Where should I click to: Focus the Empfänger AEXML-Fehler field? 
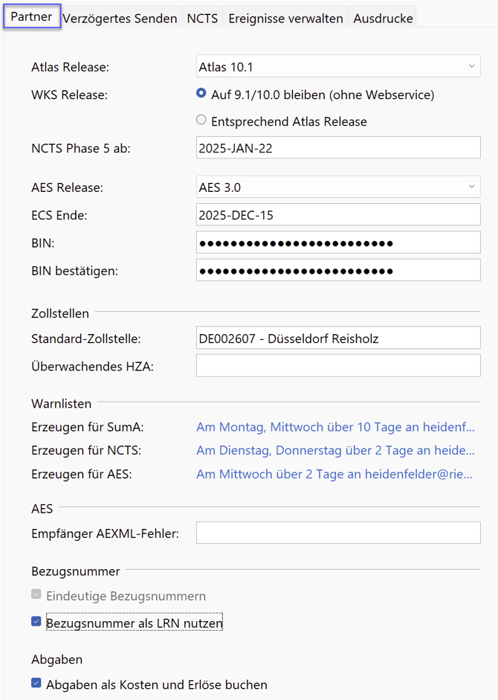click(338, 533)
